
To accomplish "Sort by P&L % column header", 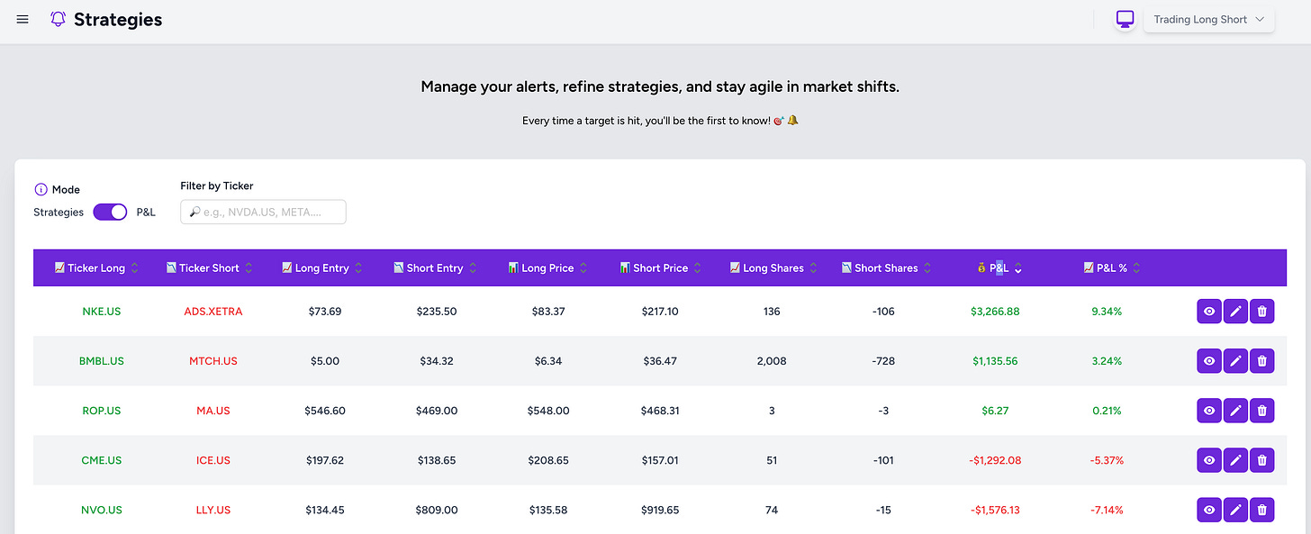I will (1112, 267).
